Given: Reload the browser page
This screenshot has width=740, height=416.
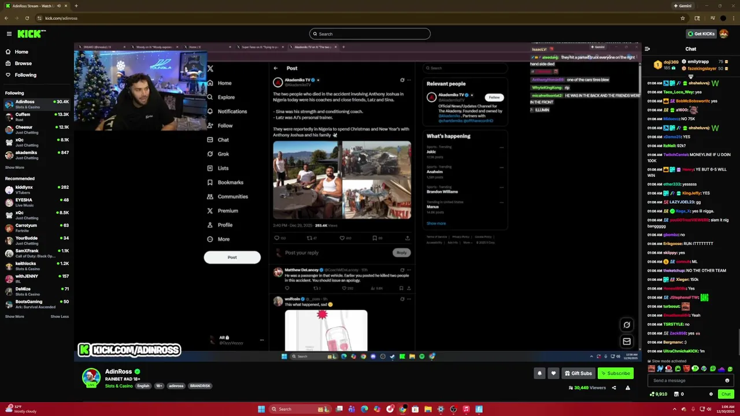Looking at the screenshot, I should (x=27, y=18).
